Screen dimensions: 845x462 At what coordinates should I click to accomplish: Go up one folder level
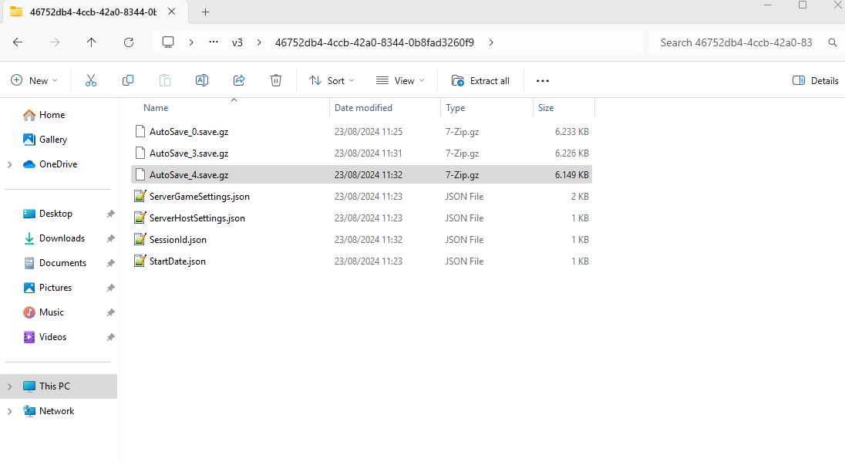(92, 42)
